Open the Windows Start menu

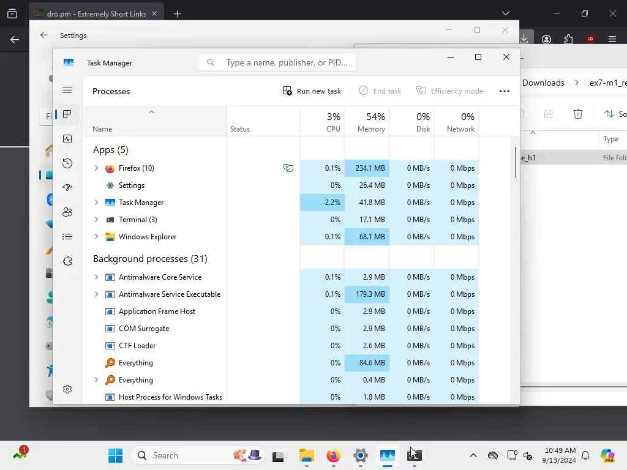click(x=115, y=455)
